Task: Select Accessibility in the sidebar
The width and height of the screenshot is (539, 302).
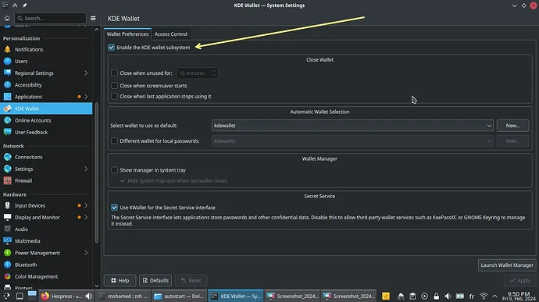Action: pos(46,85)
